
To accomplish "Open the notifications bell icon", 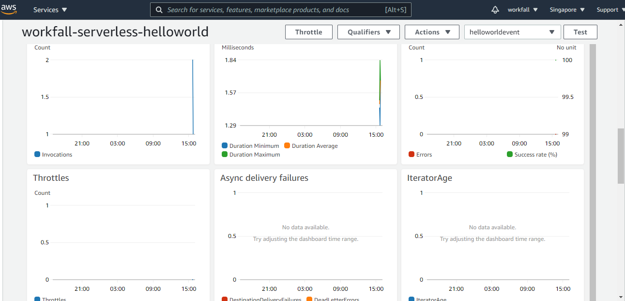I will 495,10.
